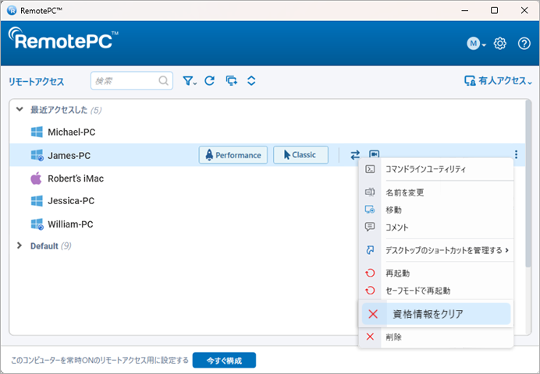Click the comment bubble icon

[370, 227]
